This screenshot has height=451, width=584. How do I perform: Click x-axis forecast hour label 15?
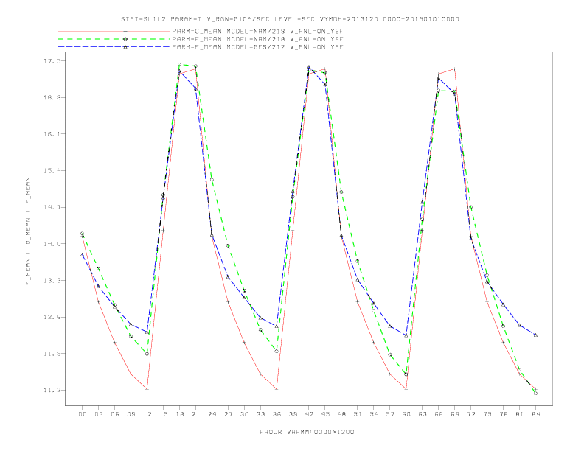click(x=163, y=414)
